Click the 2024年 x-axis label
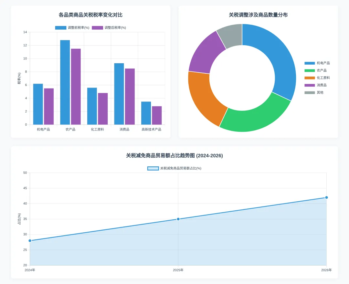The height and width of the screenshot is (284, 349). (30, 270)
